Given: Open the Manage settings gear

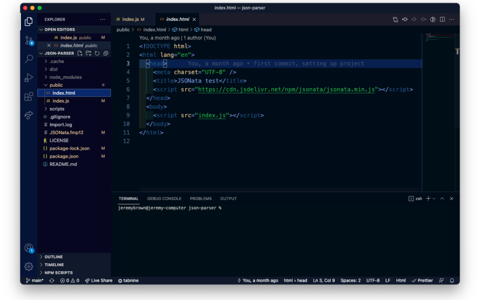Looking at the screenshot, I should (x=29, y=267).
